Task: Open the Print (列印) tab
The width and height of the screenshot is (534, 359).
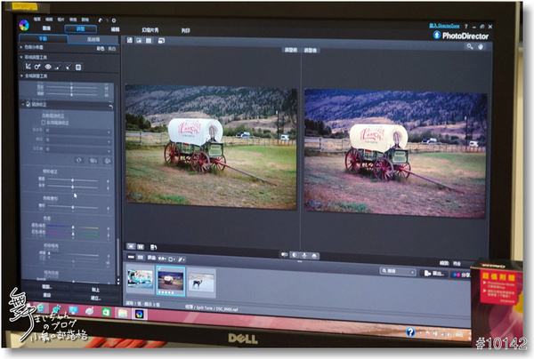Action: pos(186,30)
